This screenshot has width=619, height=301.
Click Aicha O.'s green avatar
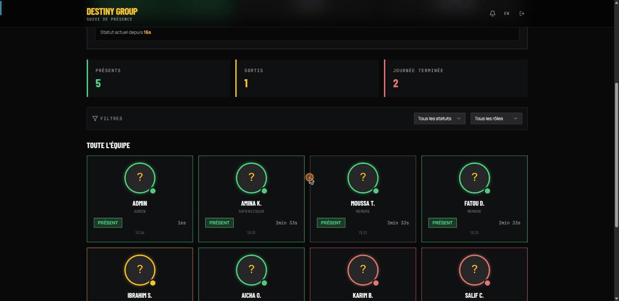pos(251,270)
